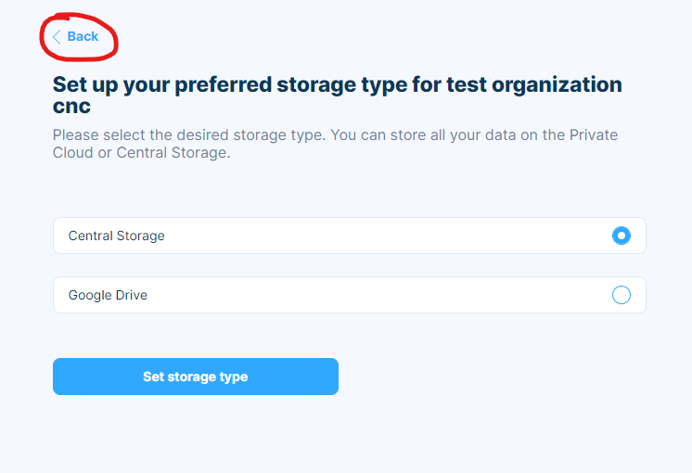692x473 pixels.
Task: Click Central Storage mentioned in the description
Action: [x=173, y=153]
